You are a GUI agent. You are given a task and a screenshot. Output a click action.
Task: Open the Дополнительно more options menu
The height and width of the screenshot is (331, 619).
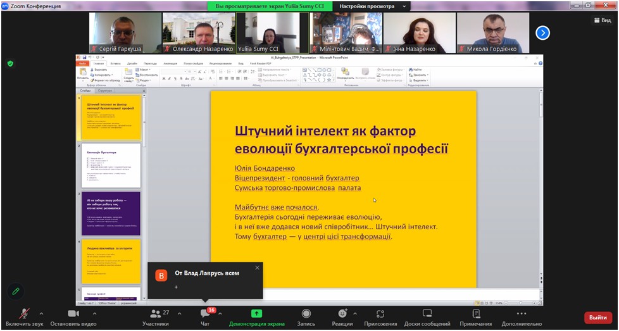tap(521, 314)
